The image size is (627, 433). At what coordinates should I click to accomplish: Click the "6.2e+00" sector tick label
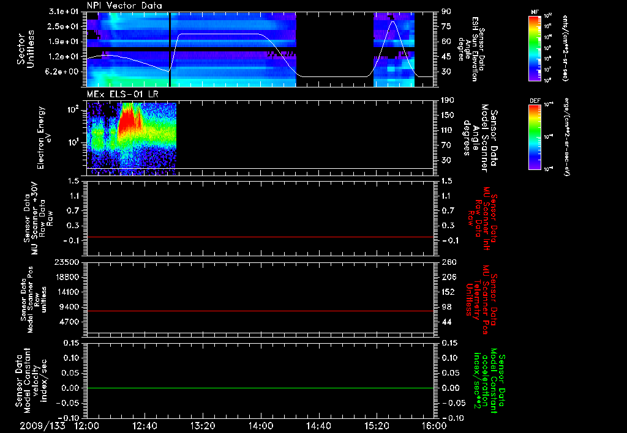(63, 72)
